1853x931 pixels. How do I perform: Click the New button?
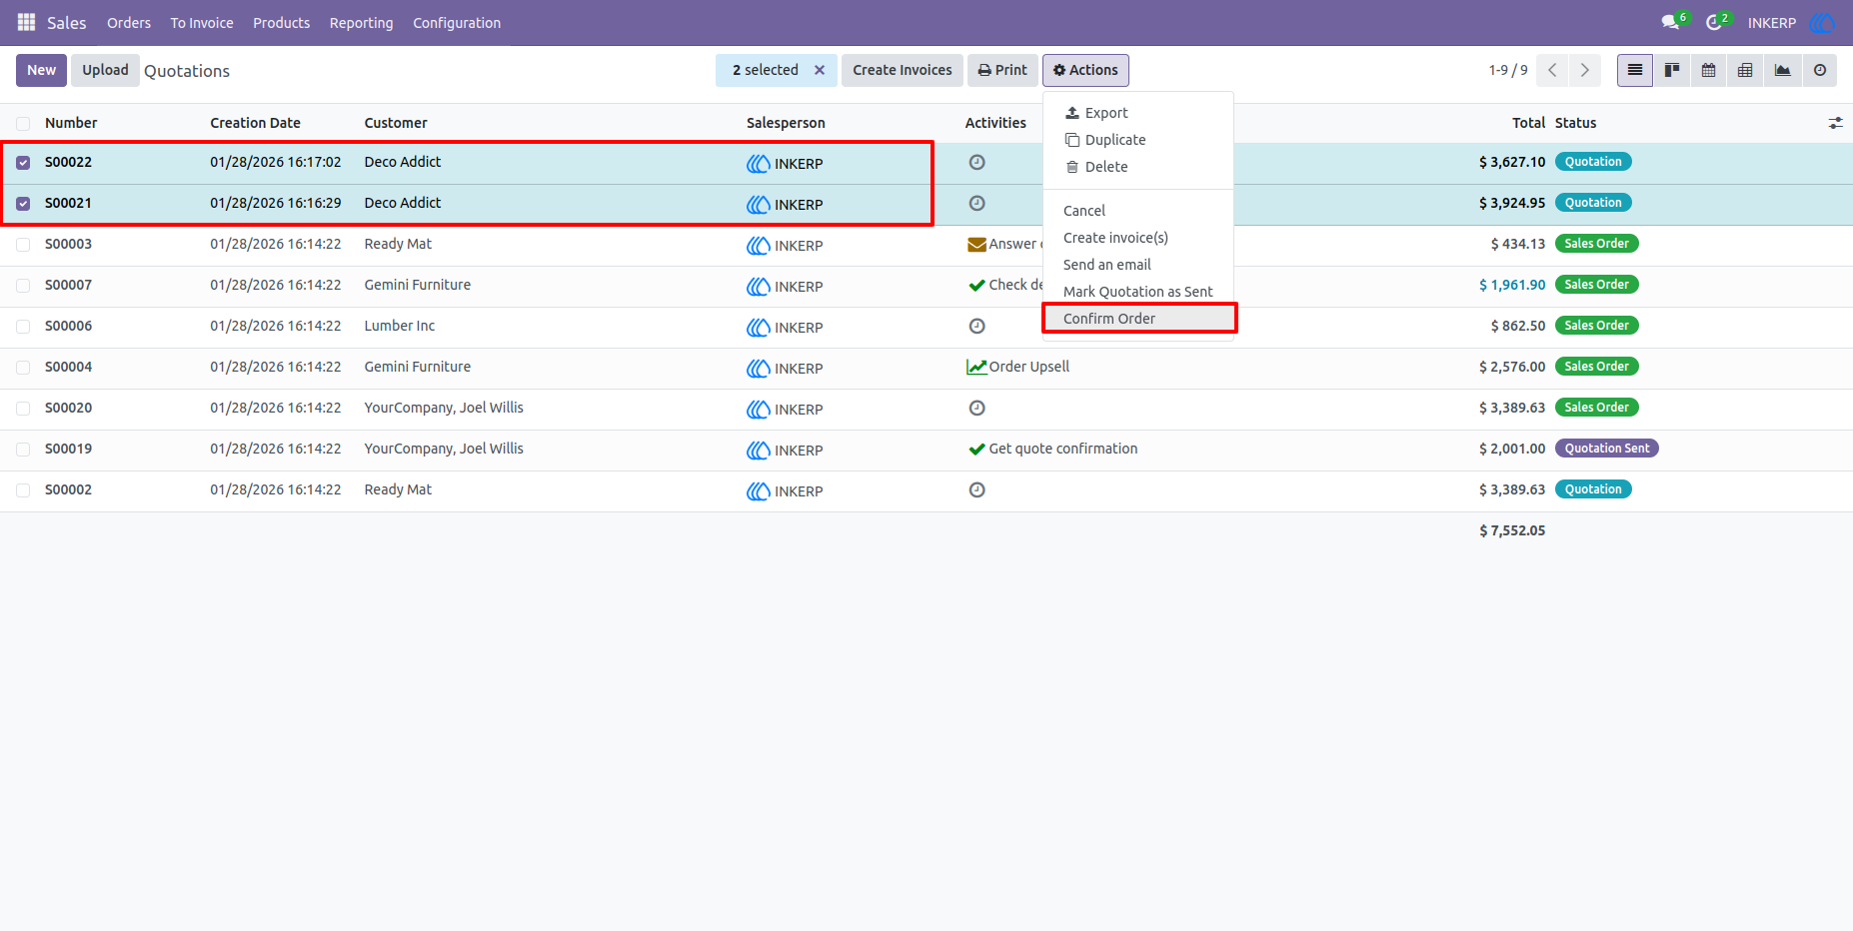[42, 70]
